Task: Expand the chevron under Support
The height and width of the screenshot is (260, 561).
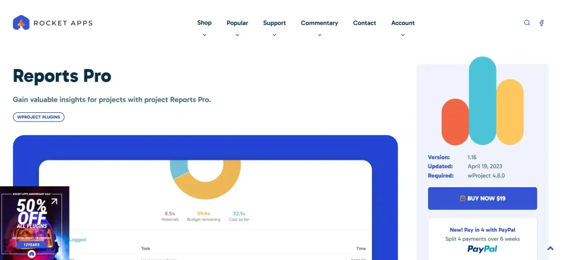Action: pyautogui.click(x=274, y=35)
